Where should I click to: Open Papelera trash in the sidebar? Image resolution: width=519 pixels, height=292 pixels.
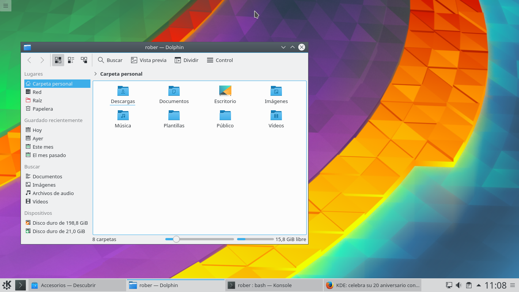click(57, 109)
